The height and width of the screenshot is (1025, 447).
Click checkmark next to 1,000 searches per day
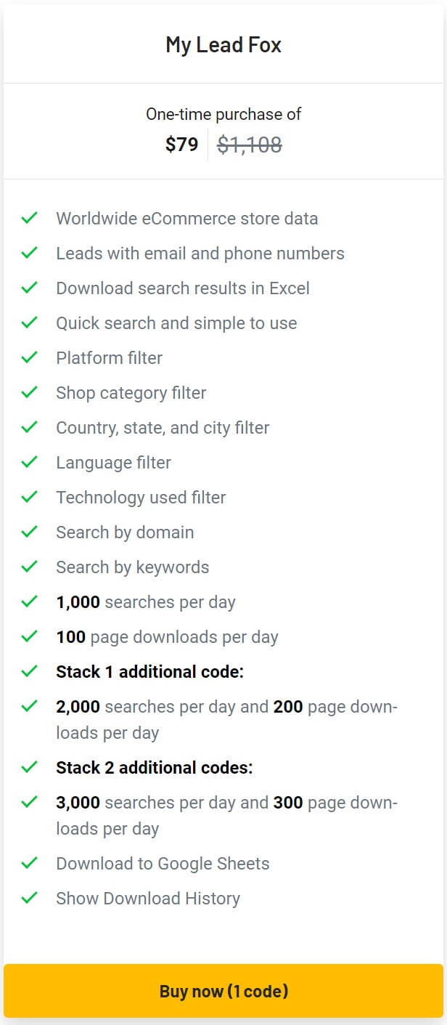click(x=29, y=601)
